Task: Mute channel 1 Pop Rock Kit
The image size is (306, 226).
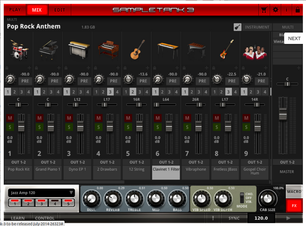Action: [10, 118]
